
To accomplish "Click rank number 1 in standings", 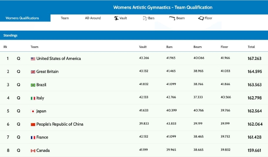I will tap(8, 59).
